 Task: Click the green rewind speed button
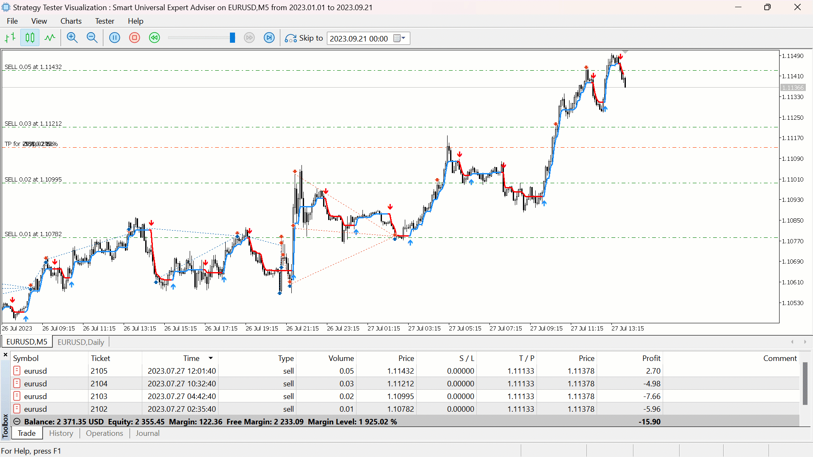pyautogui.click(x=155, y=38)
